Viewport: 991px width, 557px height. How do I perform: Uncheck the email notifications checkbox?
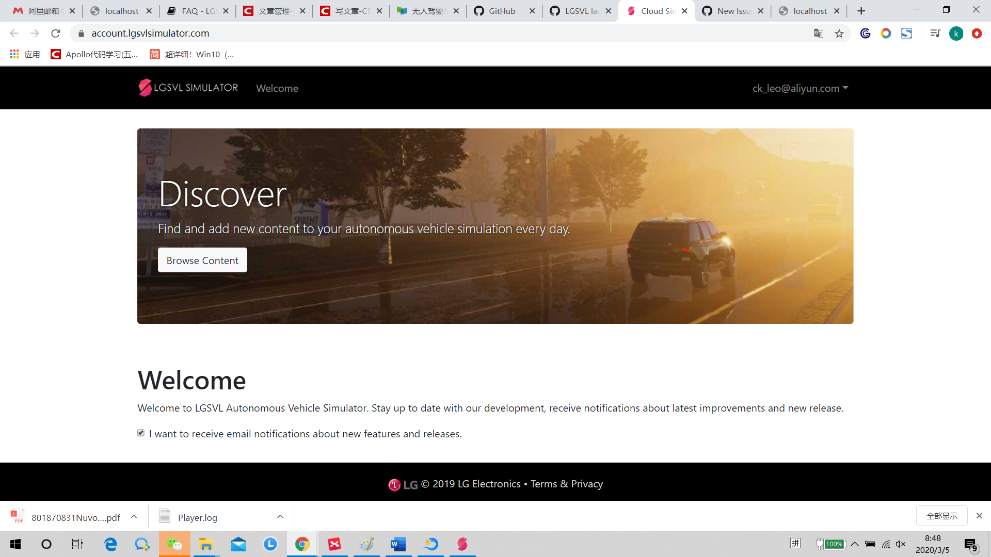140,433
